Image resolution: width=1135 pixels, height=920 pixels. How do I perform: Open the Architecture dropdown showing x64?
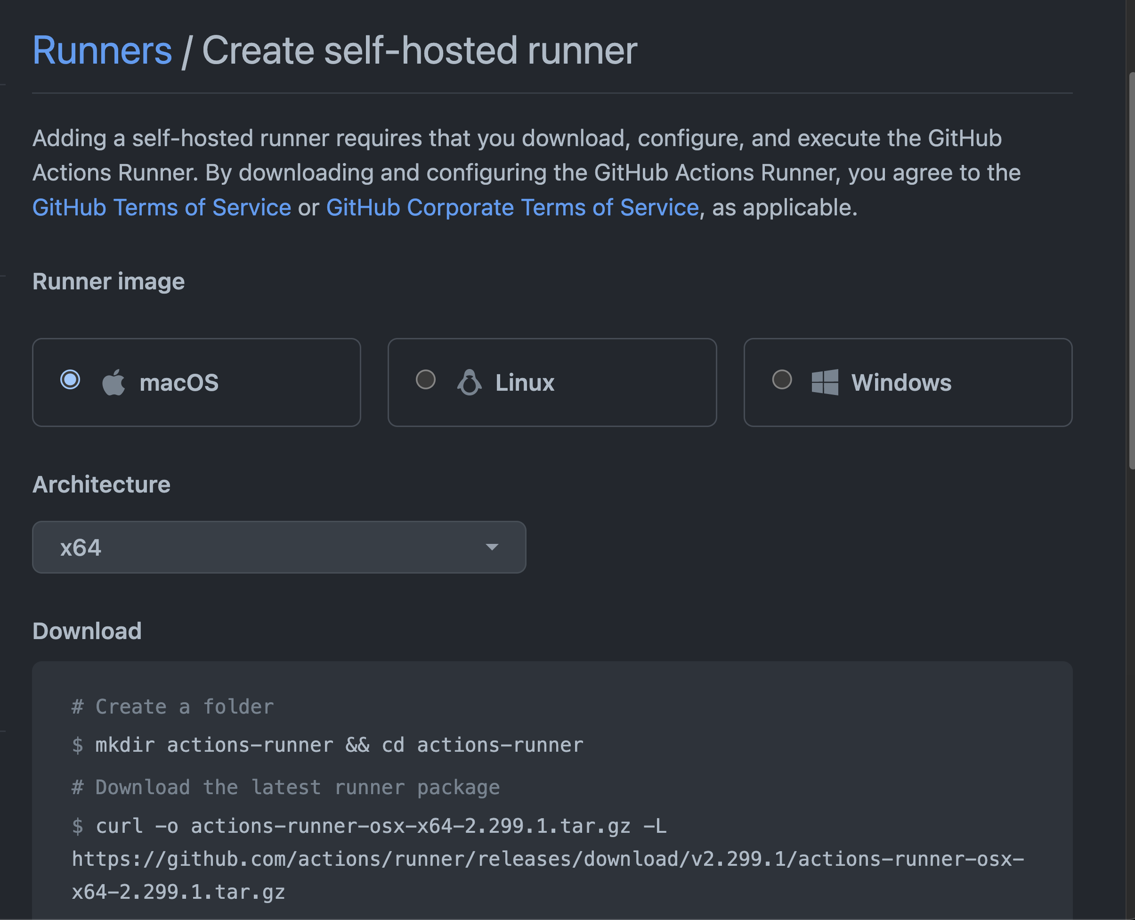click(279, 548)
